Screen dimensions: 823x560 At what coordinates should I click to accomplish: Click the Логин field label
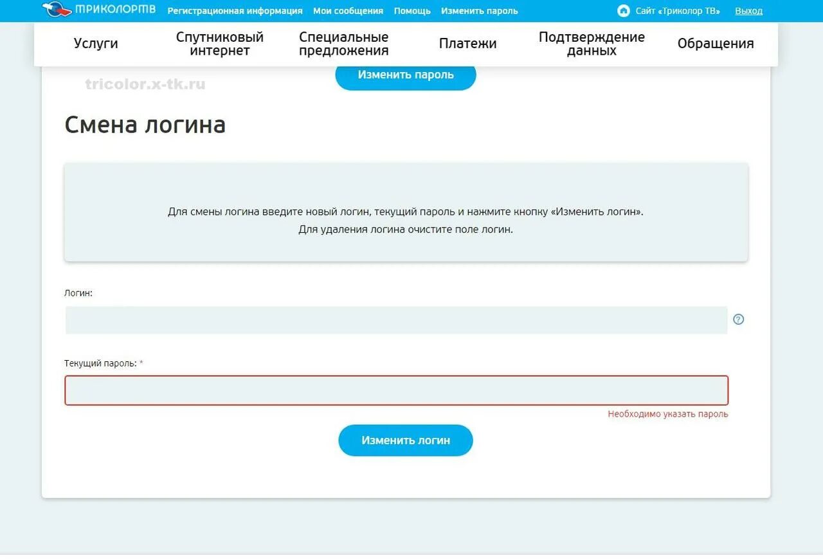78,293
